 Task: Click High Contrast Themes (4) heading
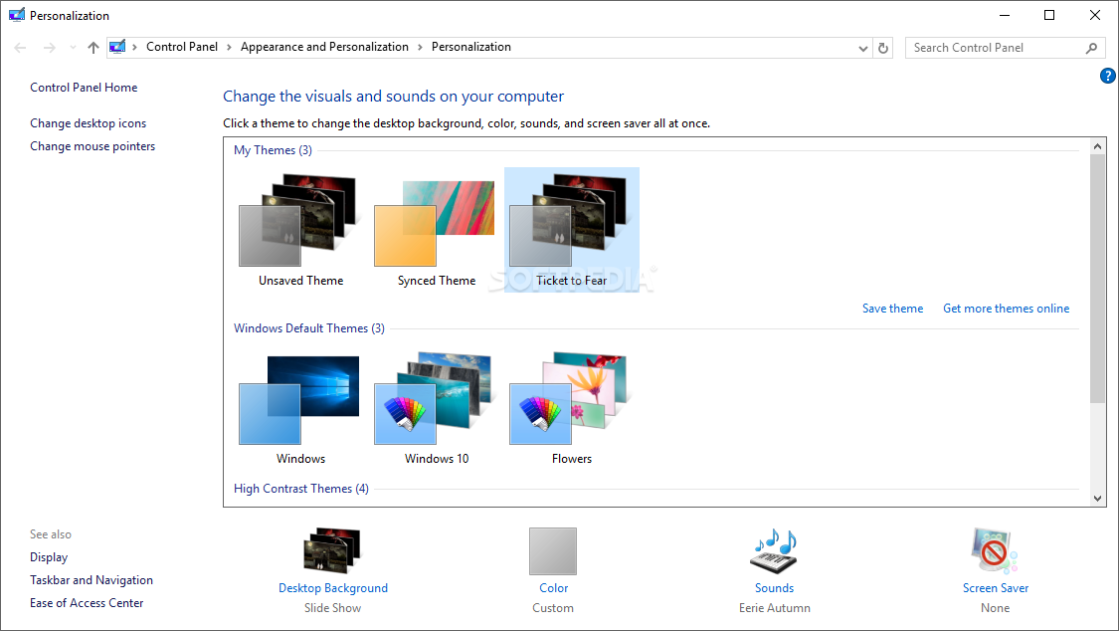[x=301, y=489]
